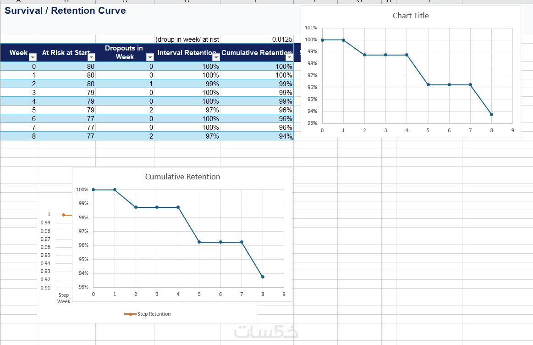Select At Risk value 79 in week 3 row
Screen dimensions: 533x345
click(x=66, y=93)
